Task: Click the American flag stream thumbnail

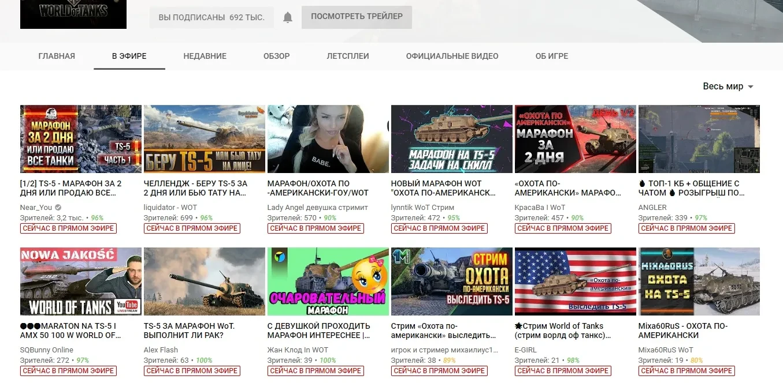Action: tap(575, 281)
